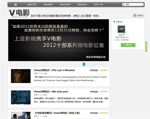
Task: Click '发表于 11 小时前' timestamp
Action: click(x=40, y=73)
